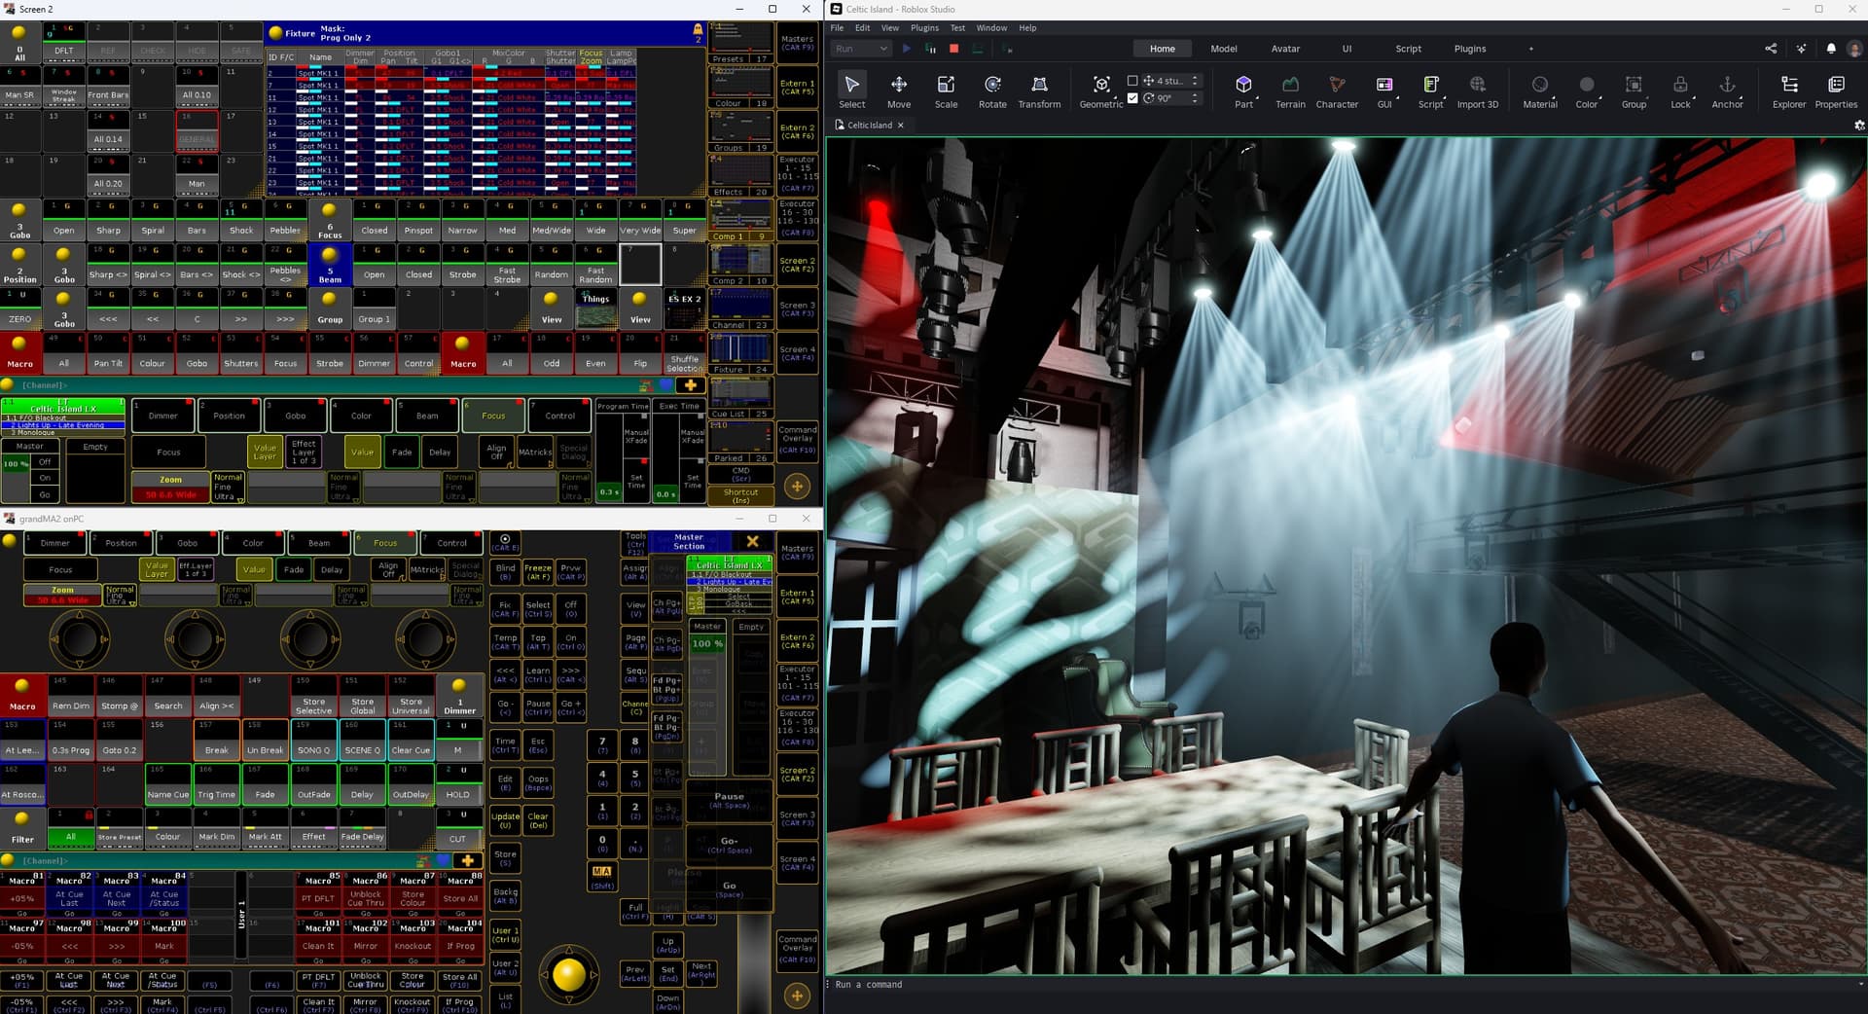
Task: Click the Group tool icon
Action: [1634, 91]
